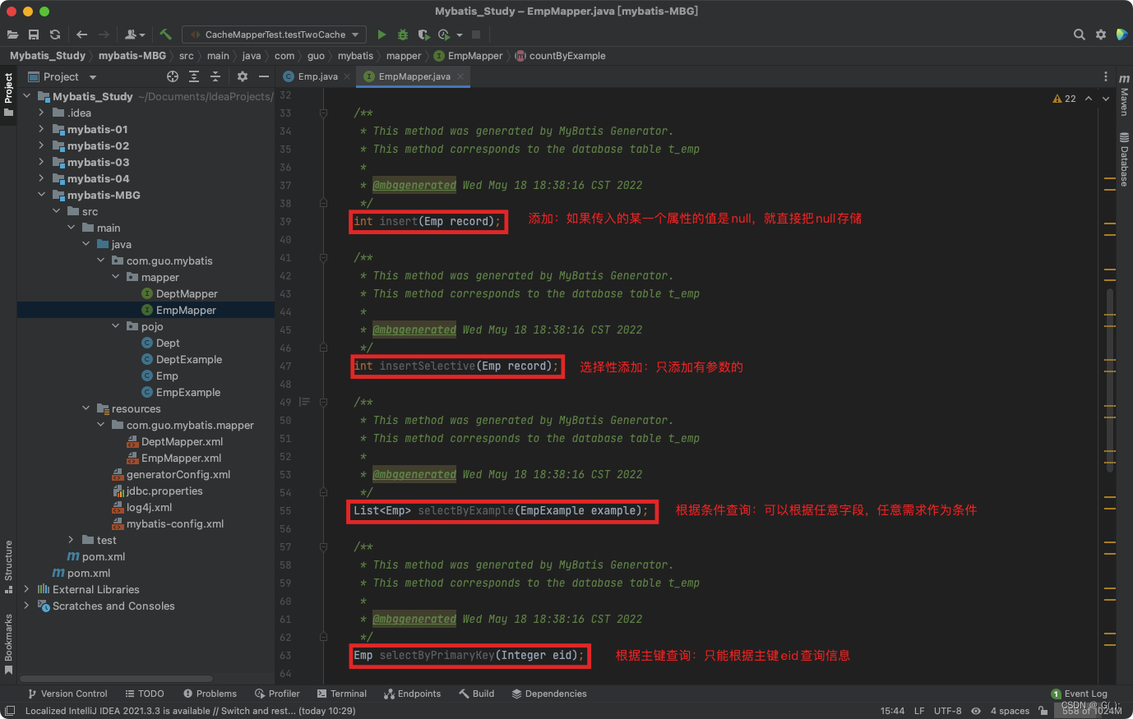
Task: Open the Database tool window
Action: [x=1124, y=159]
